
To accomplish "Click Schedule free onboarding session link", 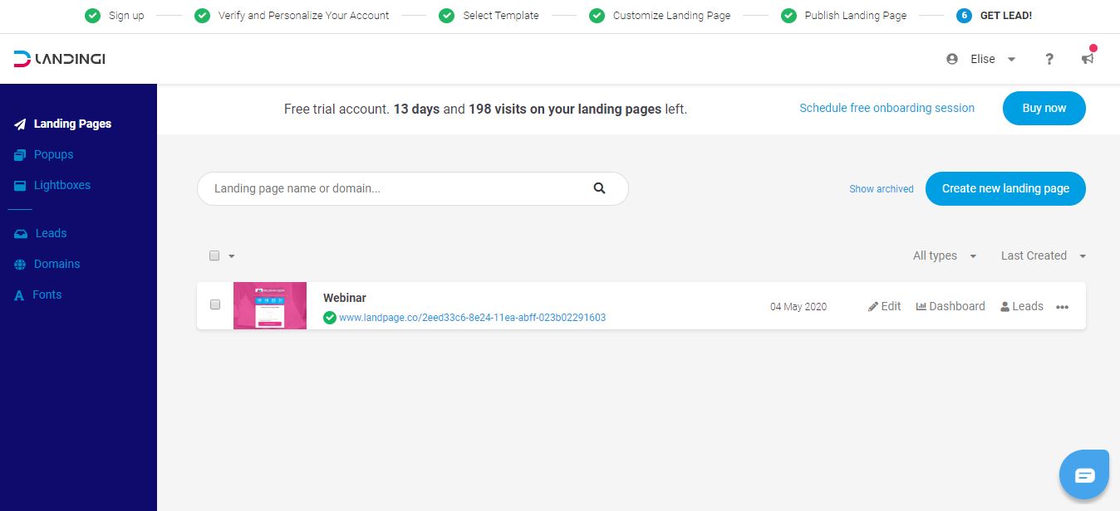I will point(887,108).
